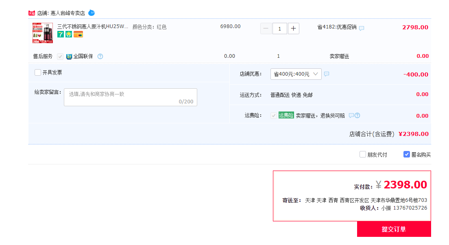Click the store total ¥2398.00

tap(414, 134)
